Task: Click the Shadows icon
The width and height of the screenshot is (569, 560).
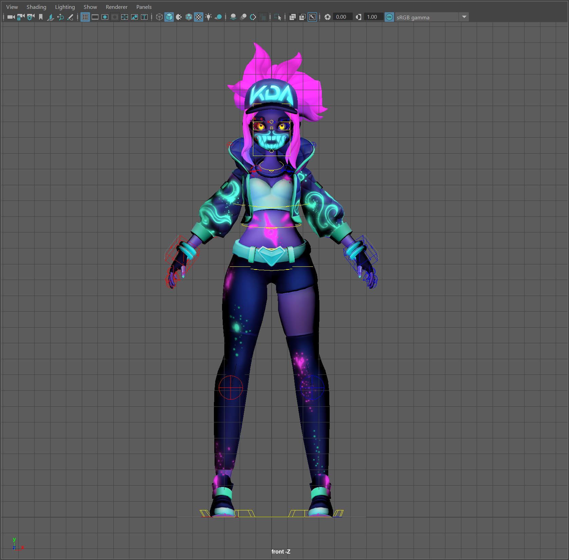Action: (x=218, y=17)
